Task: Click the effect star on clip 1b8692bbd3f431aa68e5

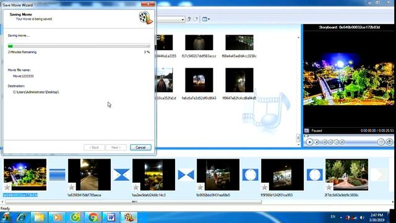Action: tap(200, 187)
